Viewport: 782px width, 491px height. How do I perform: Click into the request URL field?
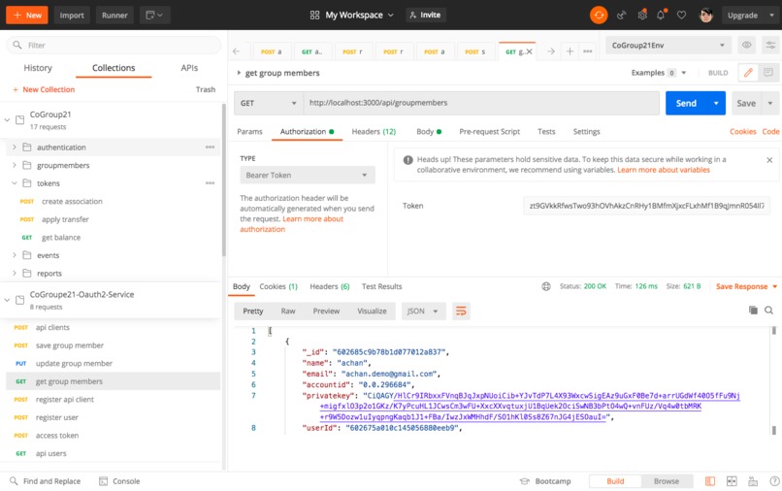click(481, 103)
